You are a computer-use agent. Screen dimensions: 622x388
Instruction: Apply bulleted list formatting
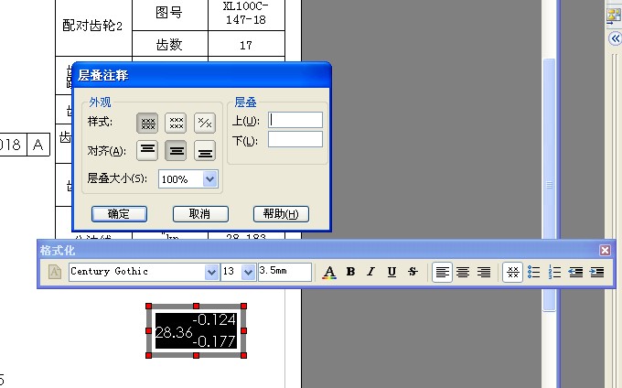pos(533,272)
